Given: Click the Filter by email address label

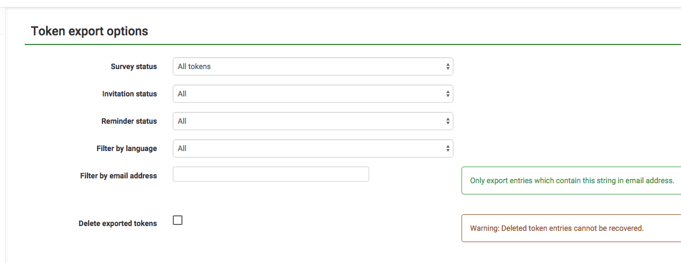Looking at the screenshot, I should (x=118, y=176).
